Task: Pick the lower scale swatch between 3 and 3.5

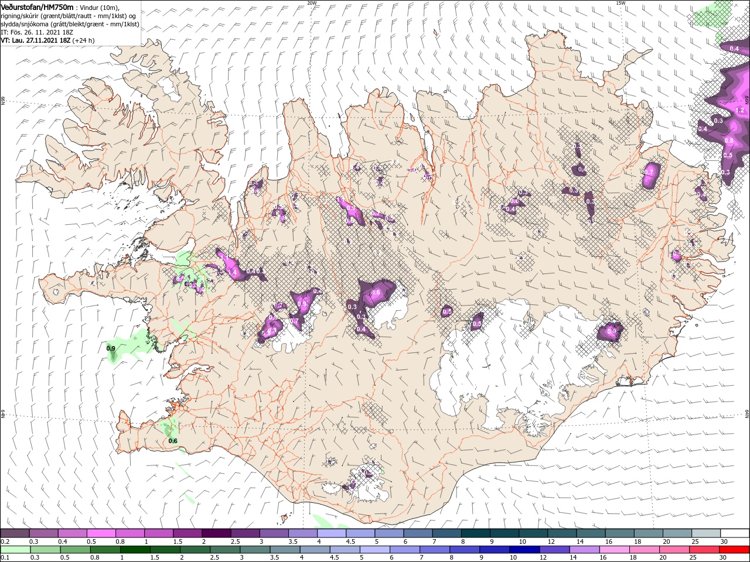Action: (255, 550)
